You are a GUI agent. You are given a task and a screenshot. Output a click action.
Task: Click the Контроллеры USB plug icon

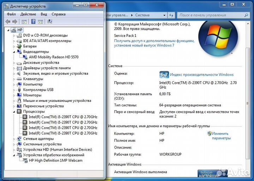[19, 89]
